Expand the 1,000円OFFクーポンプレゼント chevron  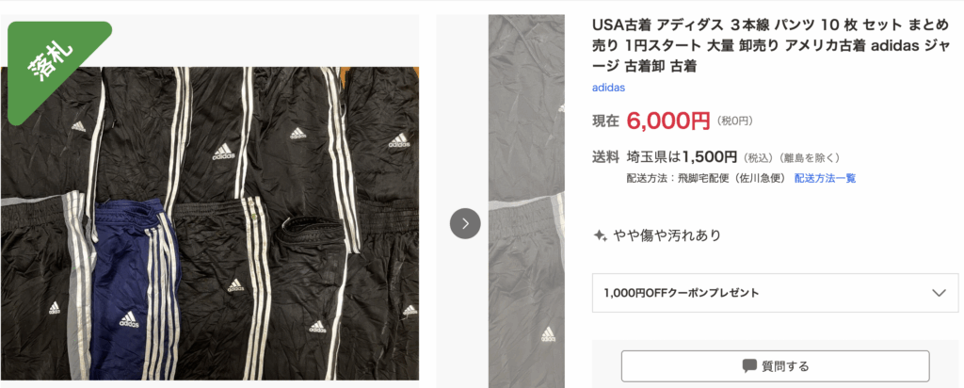coord(939,293)
